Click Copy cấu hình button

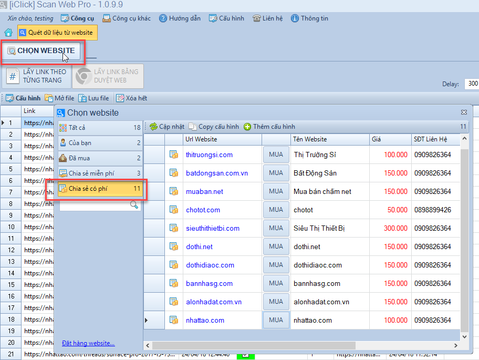(214, 127)
